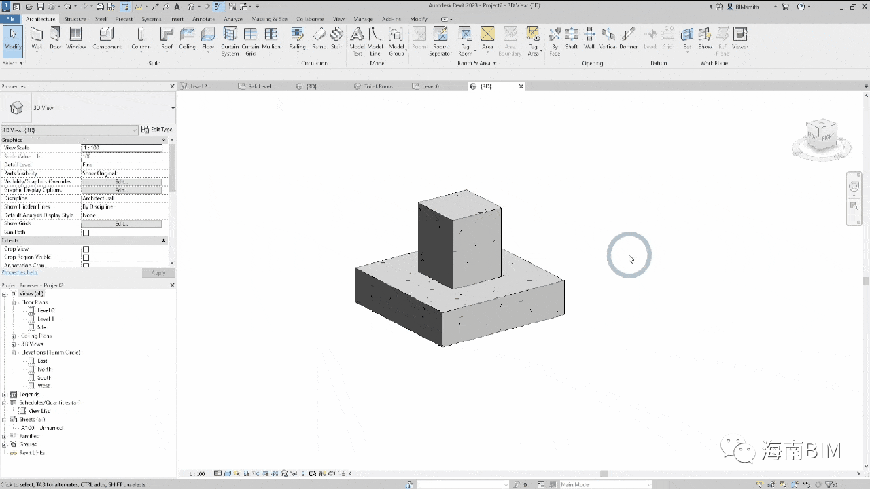Click the ViewCube in the 3D view
870x489 pixels.
[x=821, y=134]
